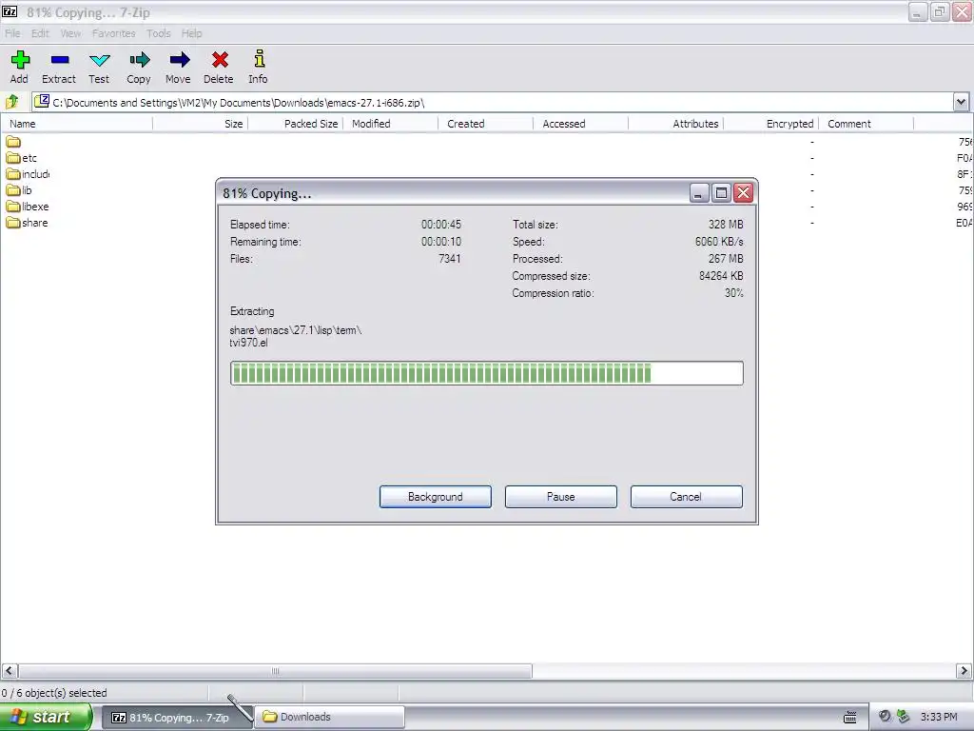974x731 pixels.
Task: Sort by Created column header
Action: (486, 124)
